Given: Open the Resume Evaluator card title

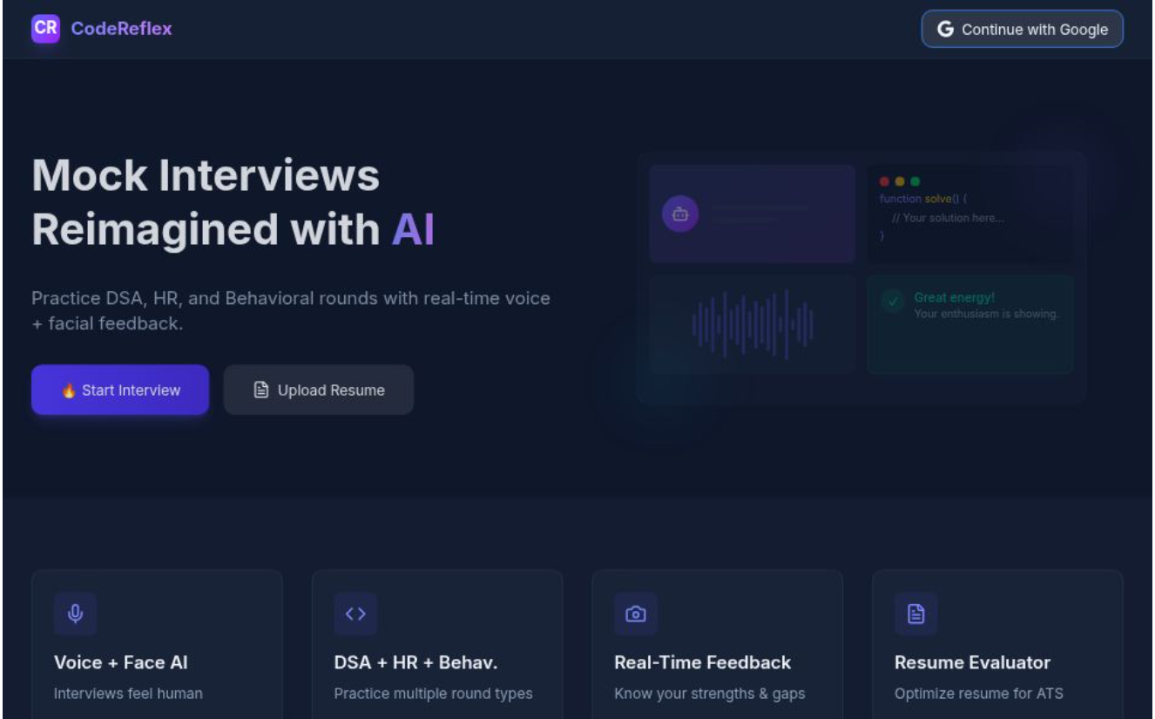Looking at the screenshot, I should (x=972, y=662).
